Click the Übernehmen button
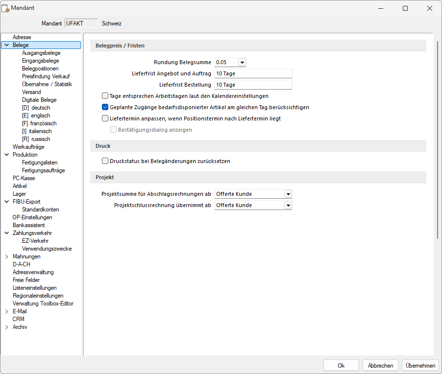 pyautogui.click(x=420, y=366)
